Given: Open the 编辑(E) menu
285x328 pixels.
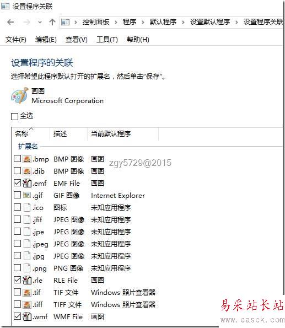Looking at the screenshot, I should [x=46, y=40].
